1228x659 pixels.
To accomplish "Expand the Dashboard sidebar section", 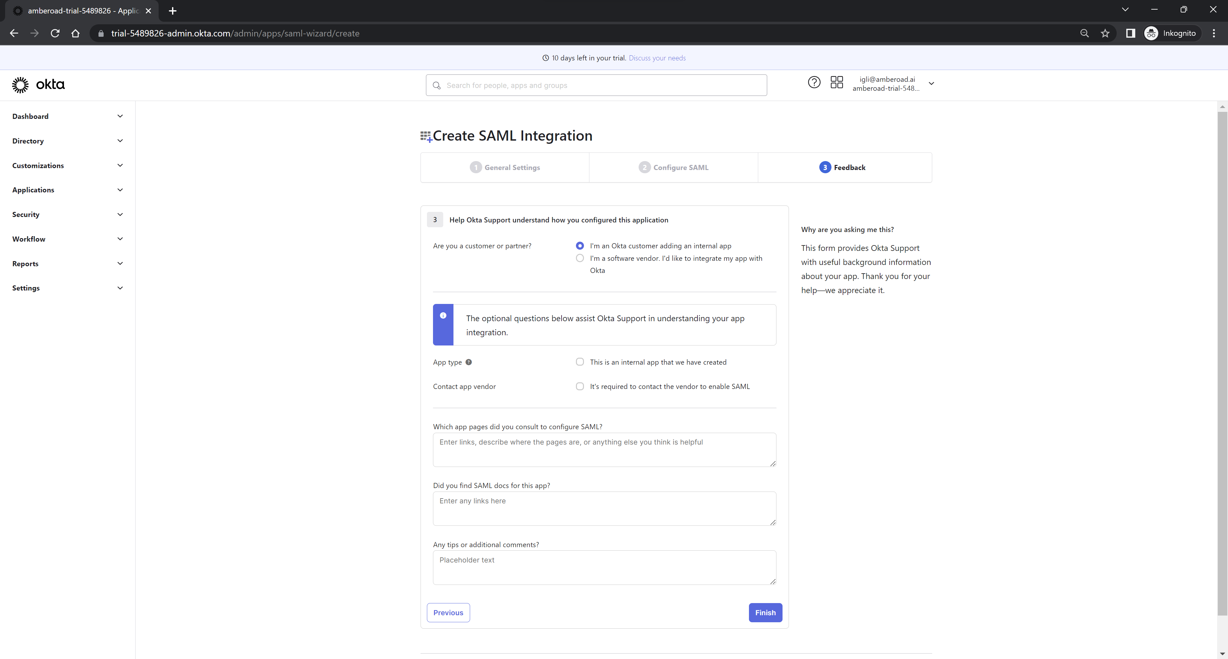I will tap(68, 116).
